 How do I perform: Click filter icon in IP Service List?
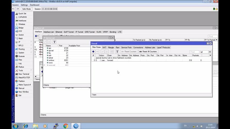click(54, 42)
